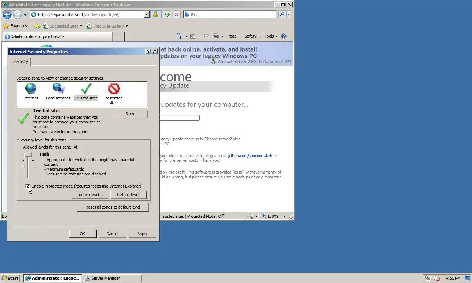Click the Cancel button in dialog
472x283 pixels.
[x=112, y=234]
